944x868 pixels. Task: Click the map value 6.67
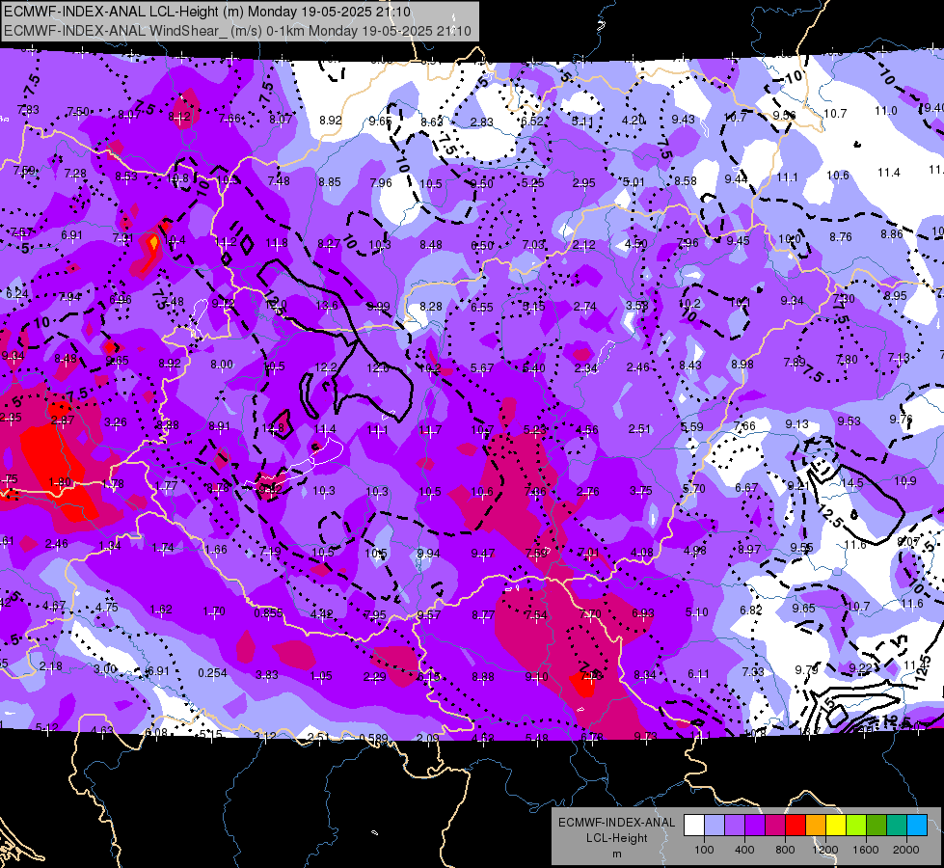[746, 488]
